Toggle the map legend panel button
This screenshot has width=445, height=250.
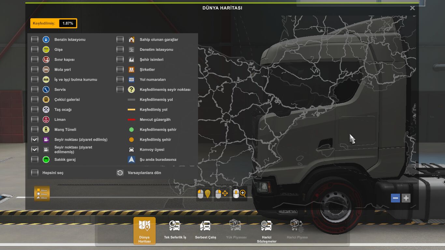pos(42,193)
